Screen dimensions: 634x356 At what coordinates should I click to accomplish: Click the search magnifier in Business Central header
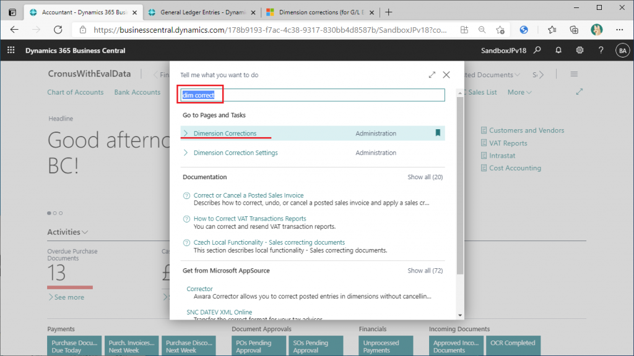click(537, 50)
